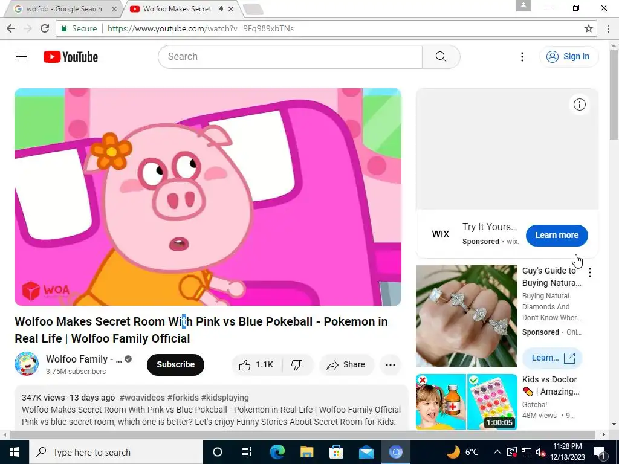The width and height of the screenshot is (619, 464).
Task: Click the video player to pause
Action: point(208,197)
